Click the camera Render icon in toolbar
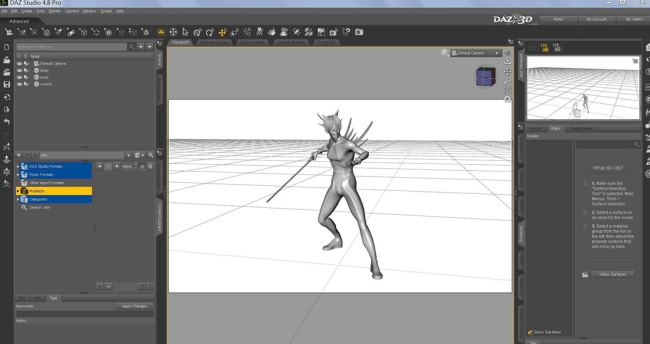 pyautogui.click(x=359, y=32)
